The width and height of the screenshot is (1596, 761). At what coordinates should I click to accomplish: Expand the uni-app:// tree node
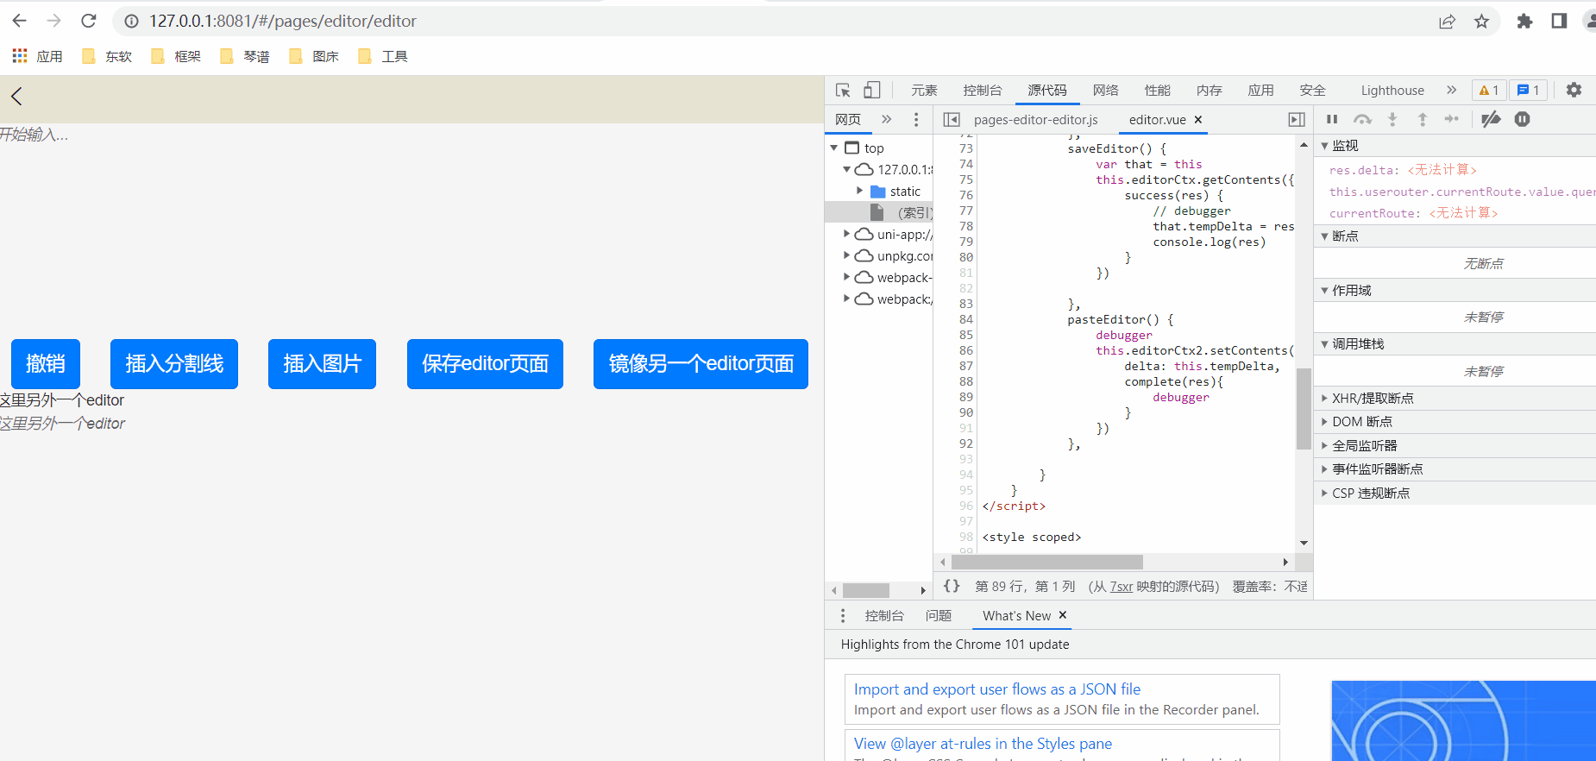coord(846,234)
